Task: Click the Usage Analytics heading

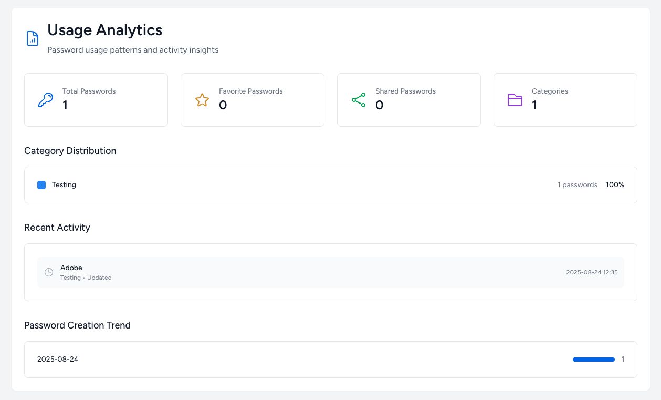Action: [x=105, y=30]
